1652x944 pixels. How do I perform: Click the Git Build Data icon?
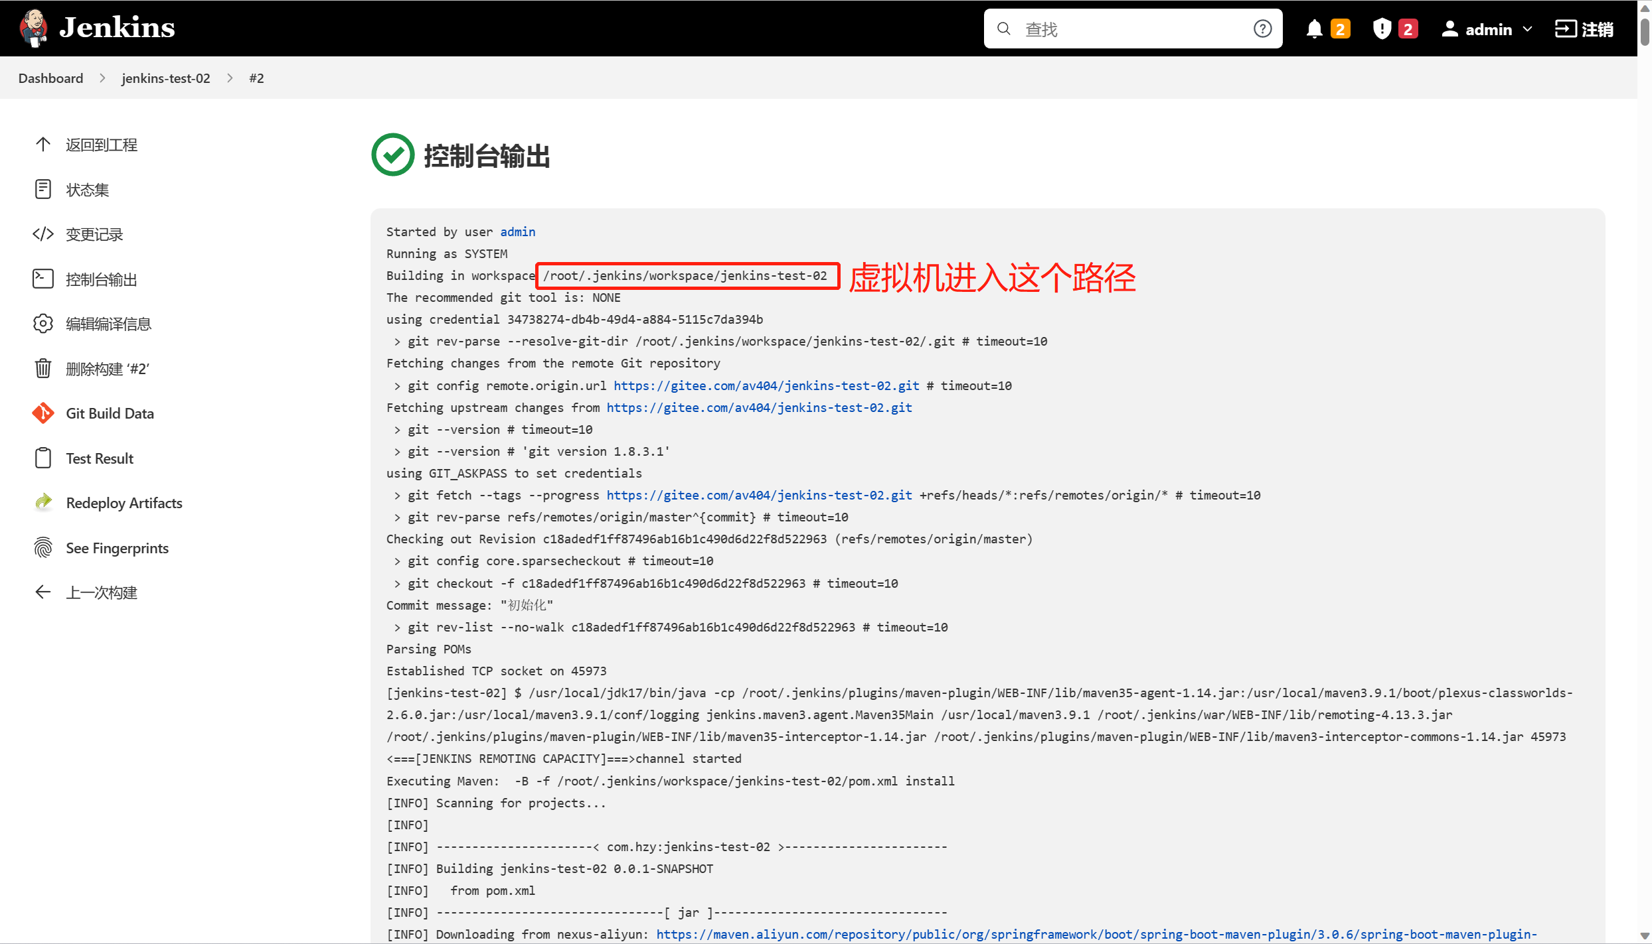[43, 413]
